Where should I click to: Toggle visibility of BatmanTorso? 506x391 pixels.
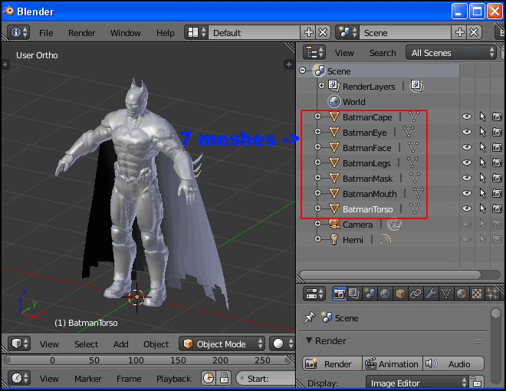[x=467, y=209]
